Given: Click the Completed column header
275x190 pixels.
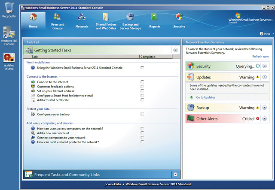Looking at the screenshot, I should pyautogui.click(x=156, y=57).
